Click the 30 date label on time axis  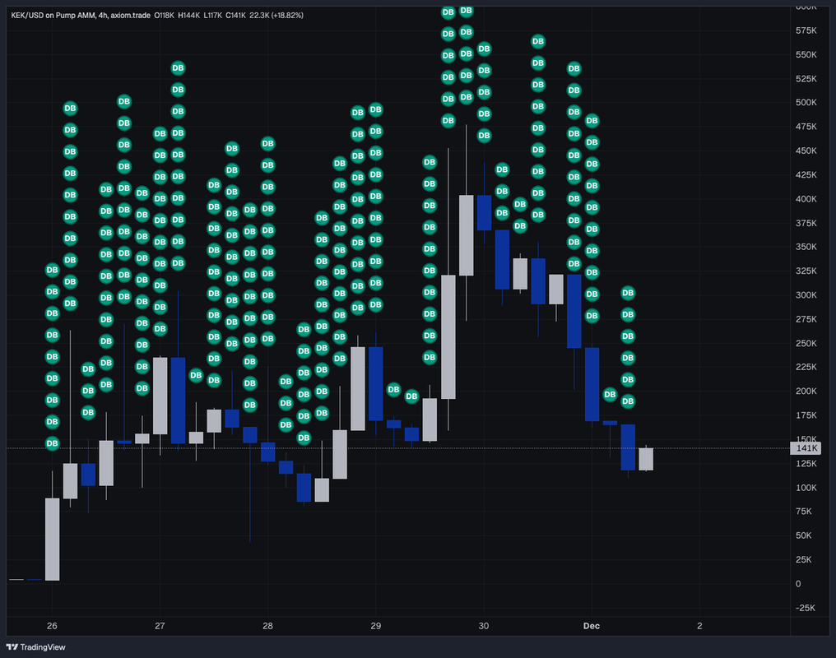[483, 626]
